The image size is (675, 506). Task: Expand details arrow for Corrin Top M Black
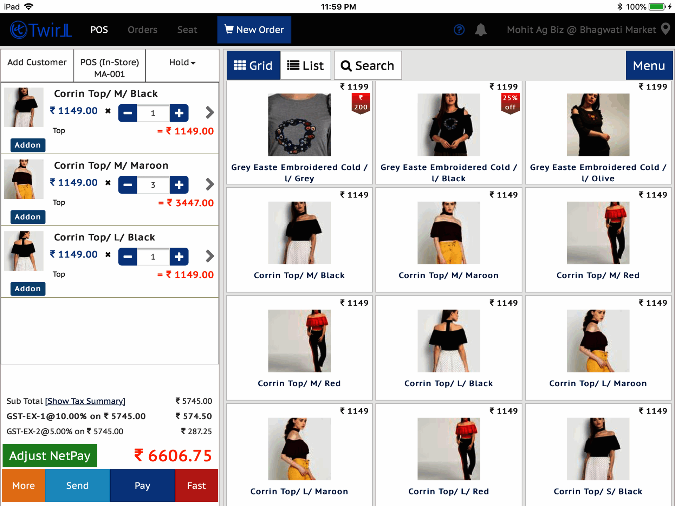click(210, 112)
